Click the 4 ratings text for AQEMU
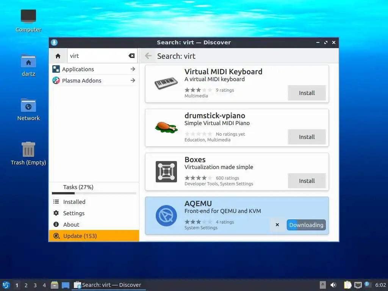 pyautogui.click(x=225, y=222)
